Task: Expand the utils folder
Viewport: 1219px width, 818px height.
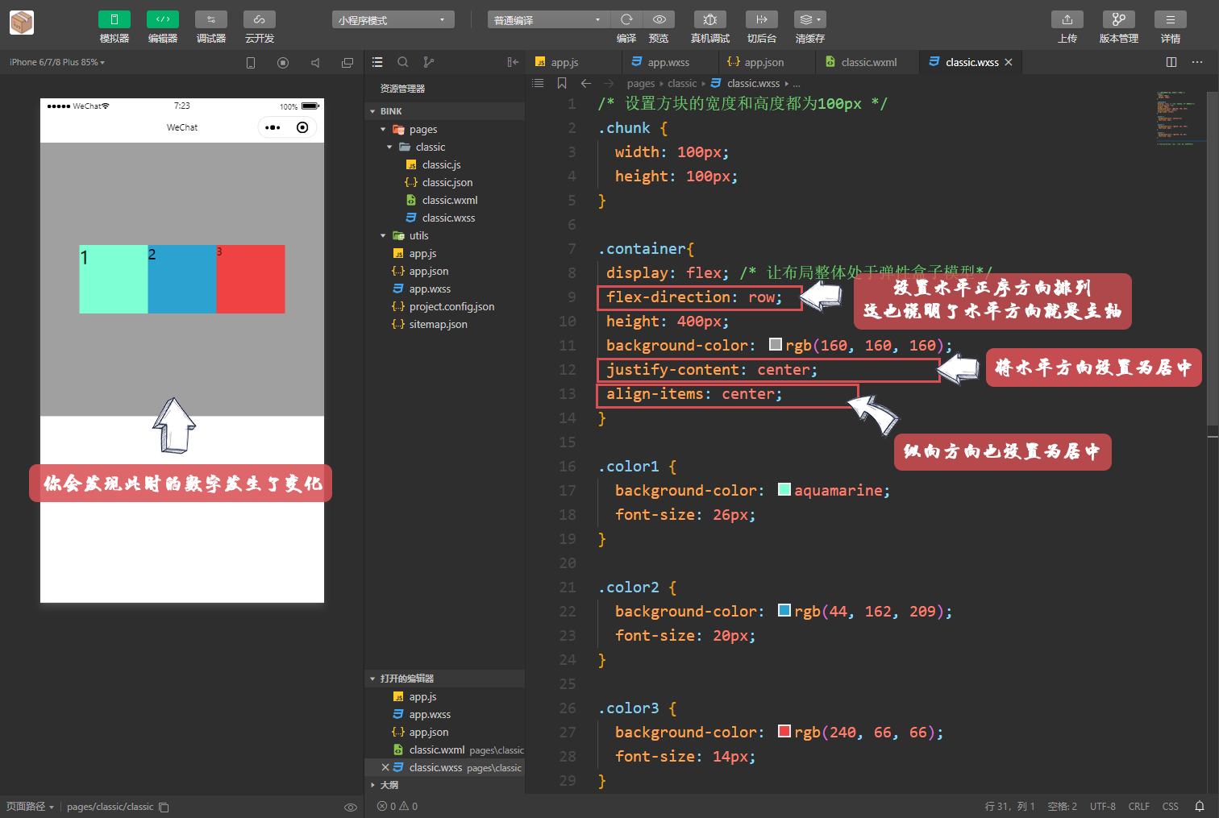Action: [383, 235]
